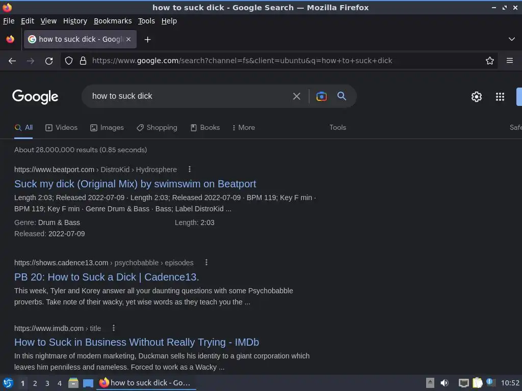522x391 pixels.
Task: Click inside the Google search field
Action: (190, 96)
